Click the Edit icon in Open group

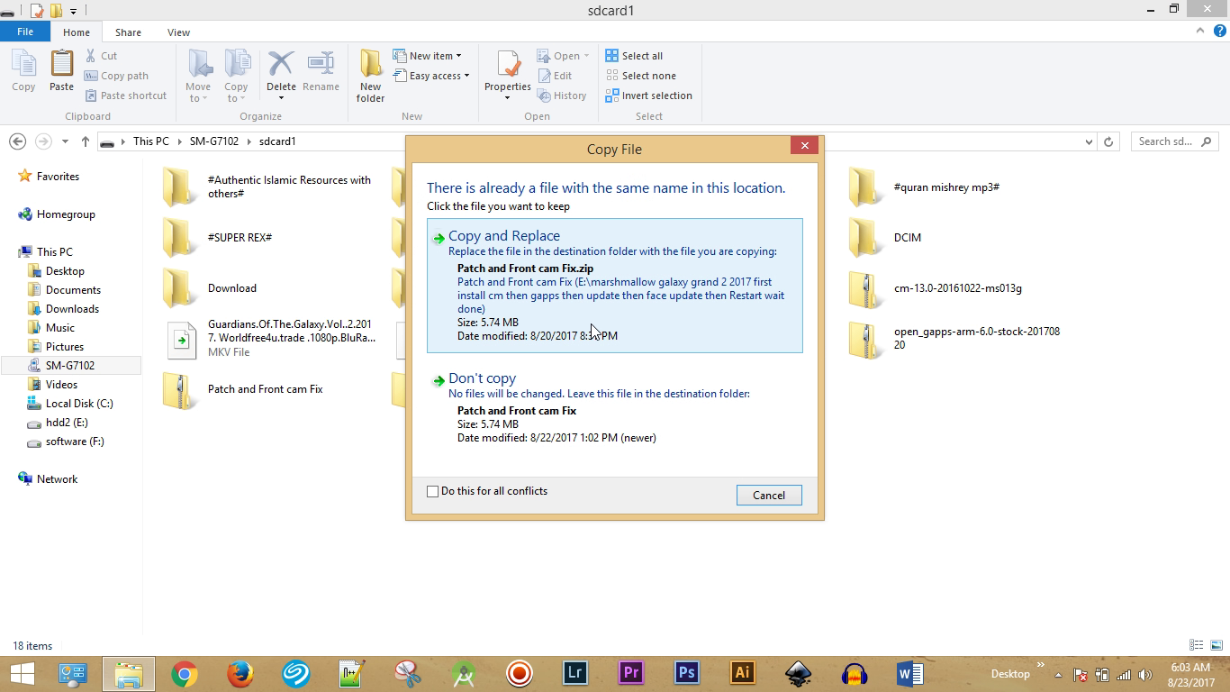pyautogui.click(x=555, y=76)
